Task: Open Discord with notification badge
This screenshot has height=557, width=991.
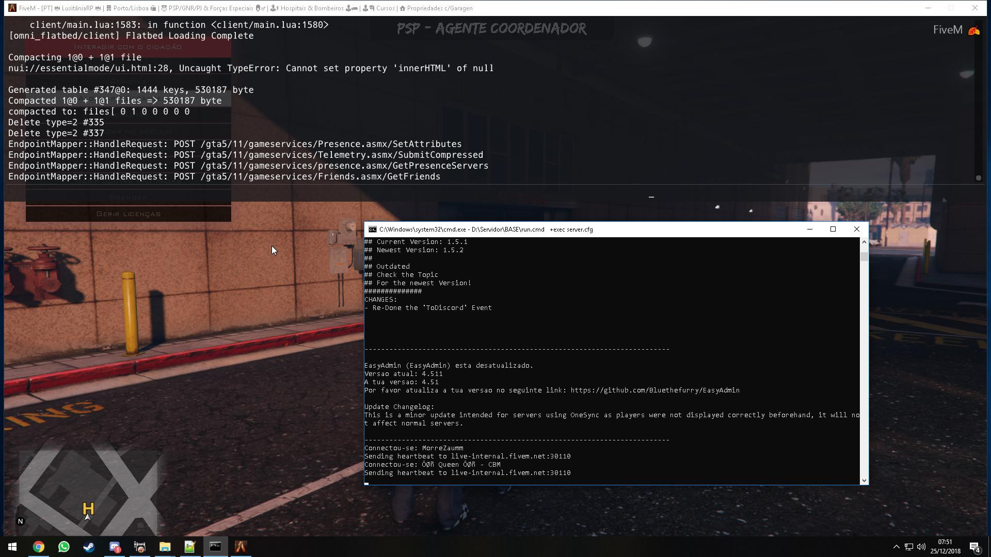Action: [x=115, y=547]
